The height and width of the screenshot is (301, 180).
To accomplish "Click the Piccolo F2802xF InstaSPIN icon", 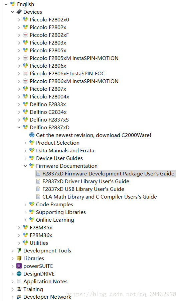I will coord(25,35).
